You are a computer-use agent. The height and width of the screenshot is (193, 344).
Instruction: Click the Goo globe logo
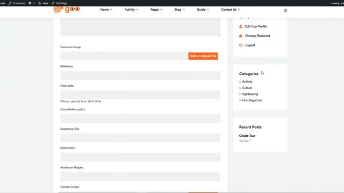(x=67, y=10)
